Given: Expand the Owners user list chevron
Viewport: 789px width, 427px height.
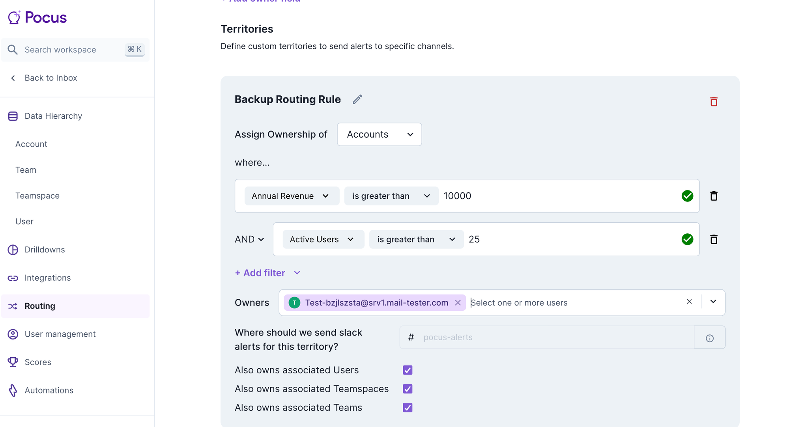Looking at the screenshot, I should (x=713, y=302).
